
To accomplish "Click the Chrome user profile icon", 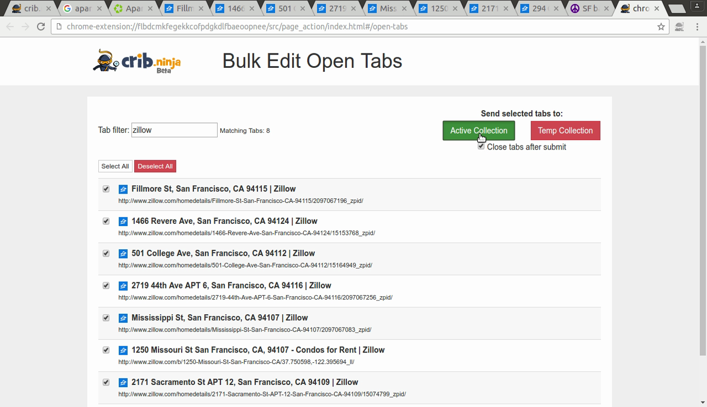I will pos(698,6).
